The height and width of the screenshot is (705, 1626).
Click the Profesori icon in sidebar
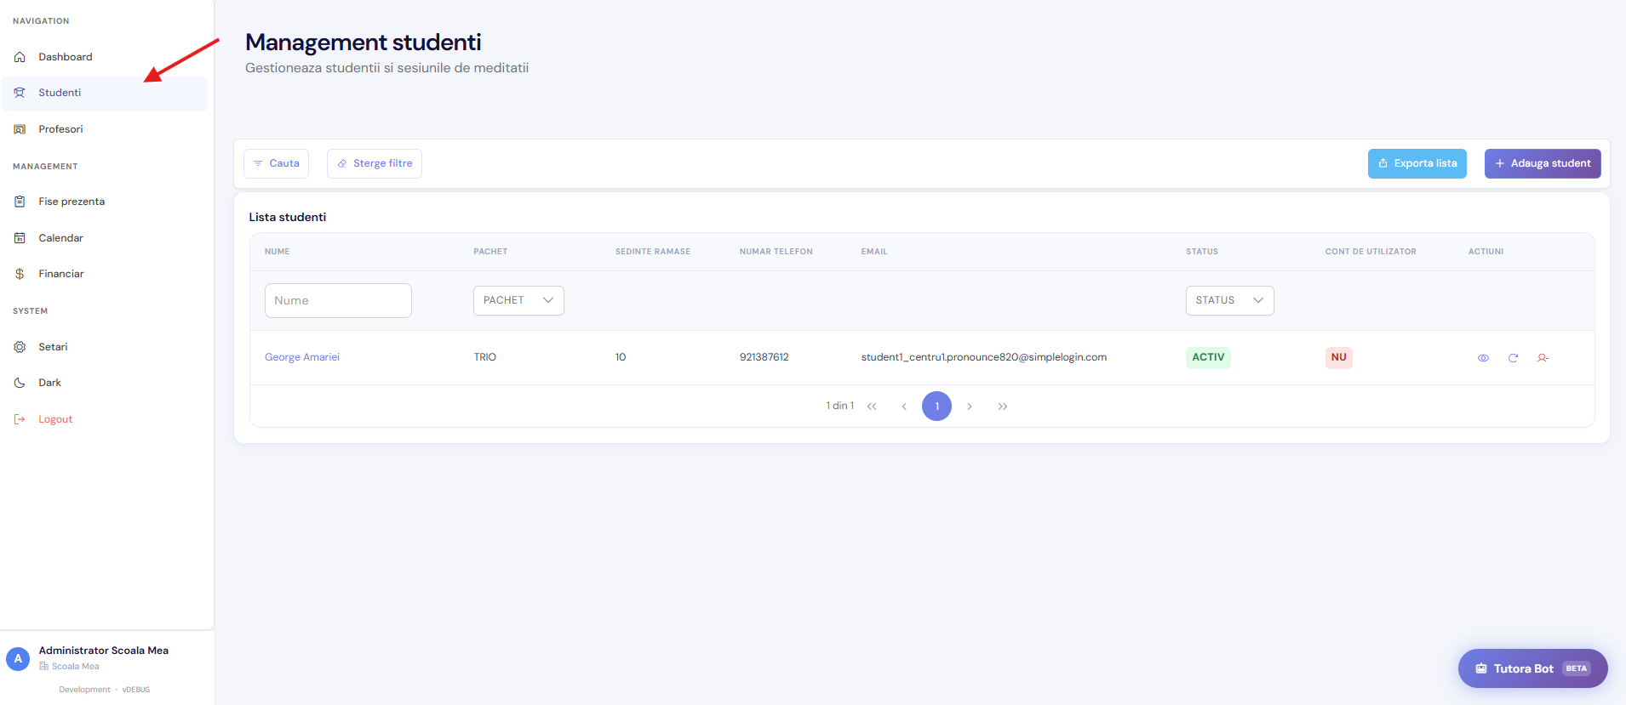[20, 129]
